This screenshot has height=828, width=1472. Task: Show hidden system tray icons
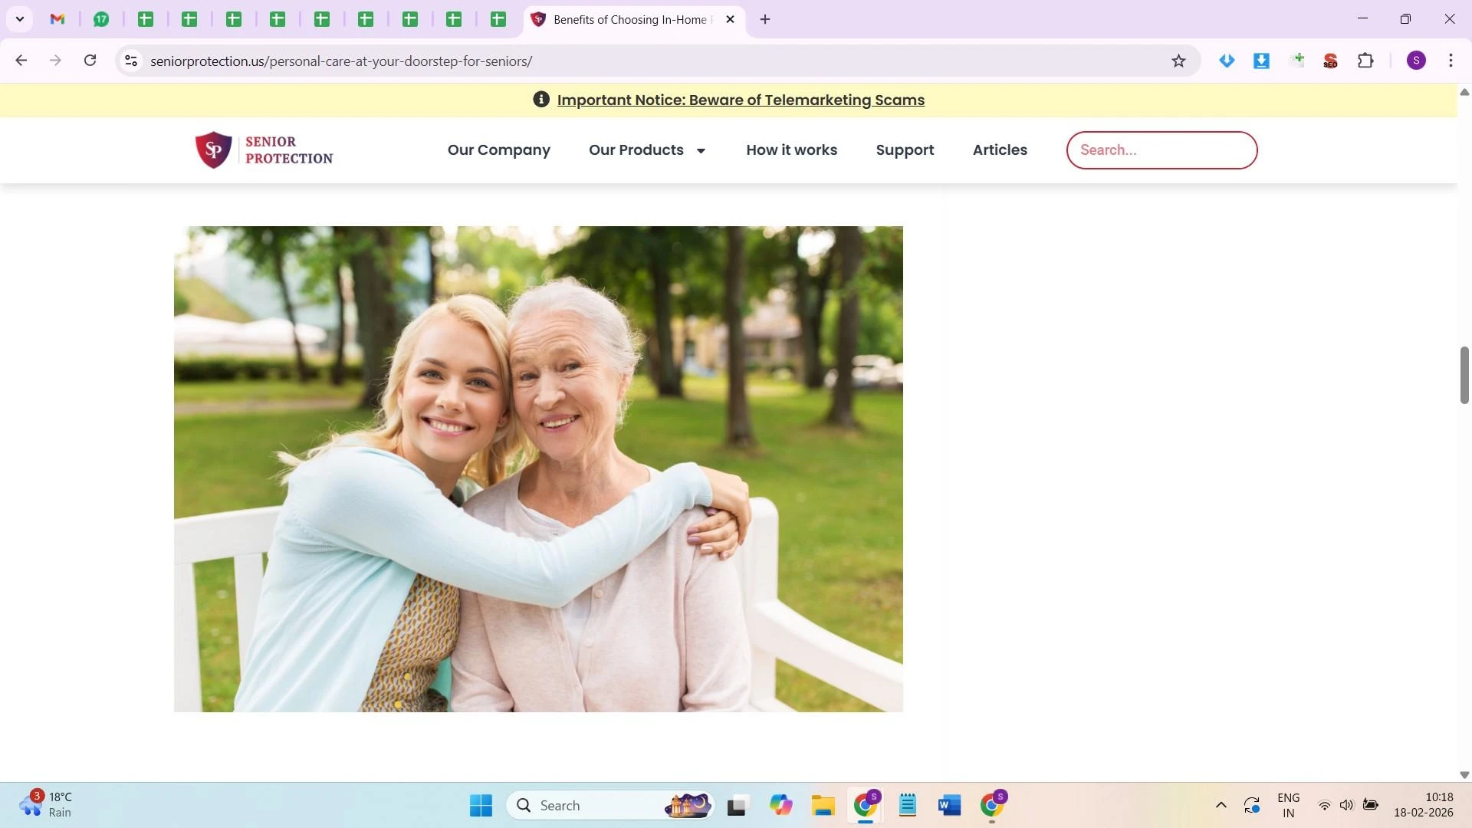(x=1221, y=806)
